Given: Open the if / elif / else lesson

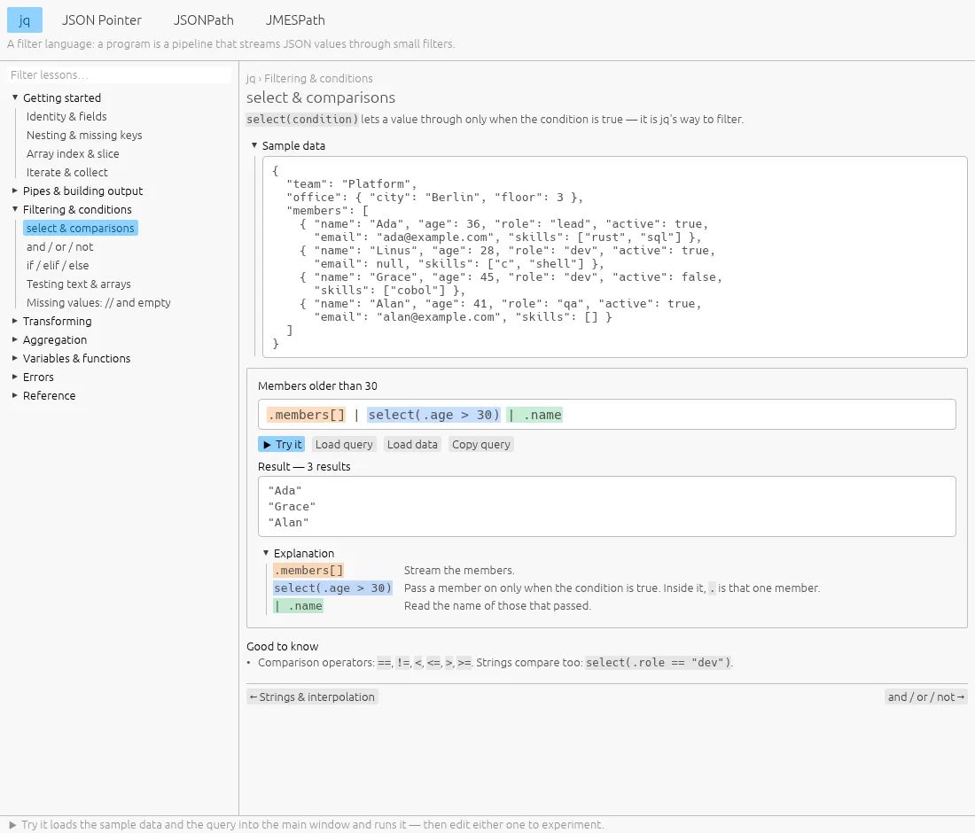Looking at the screenshot, I should [58, 266].
